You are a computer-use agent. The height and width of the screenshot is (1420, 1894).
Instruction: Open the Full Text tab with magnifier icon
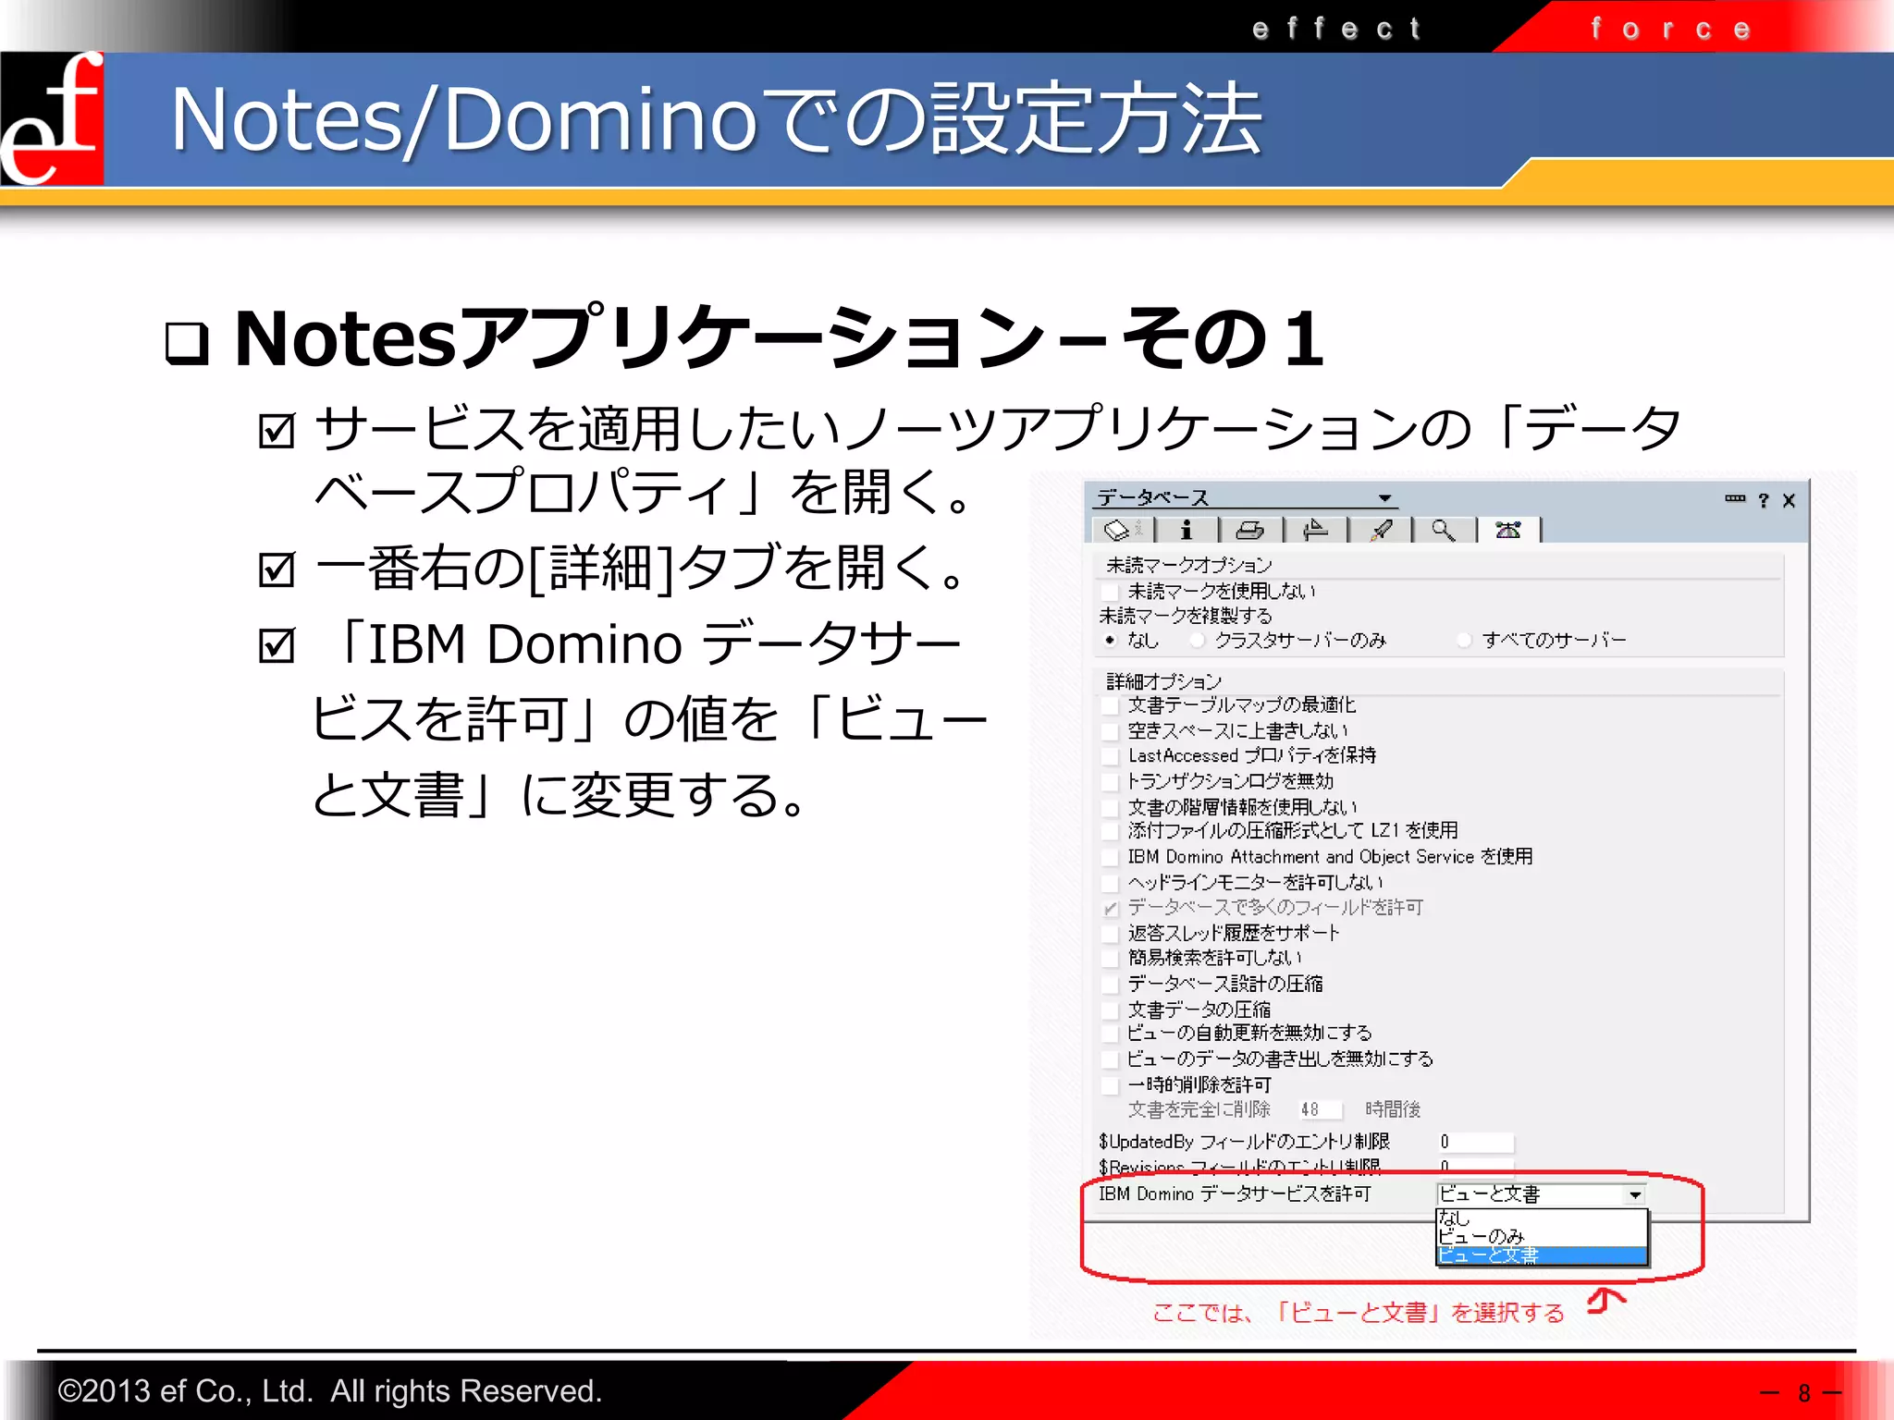(x=1444, y=530)
